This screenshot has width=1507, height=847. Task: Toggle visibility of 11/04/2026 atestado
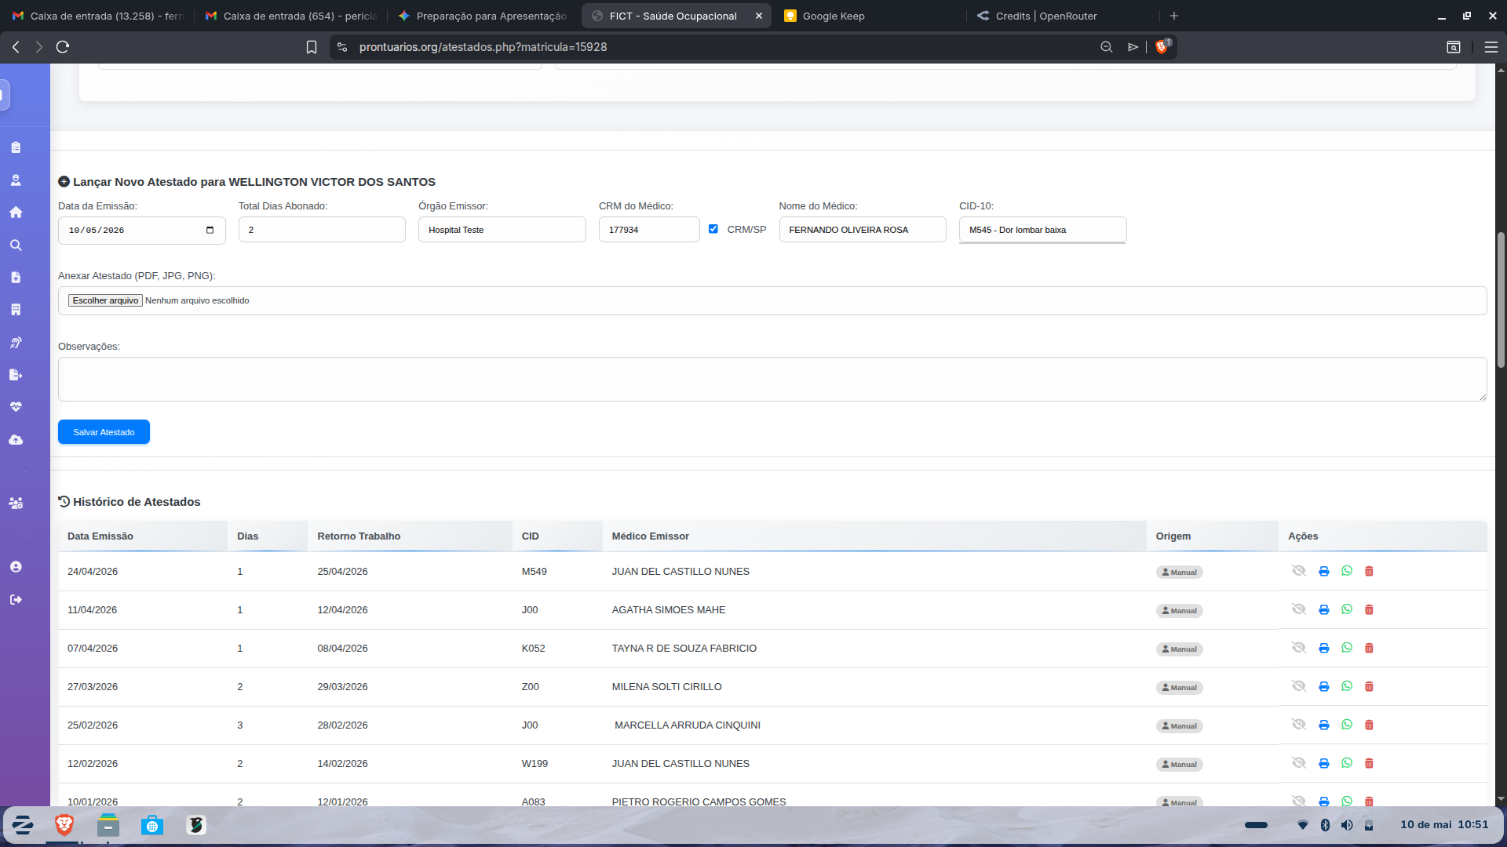1299,609
